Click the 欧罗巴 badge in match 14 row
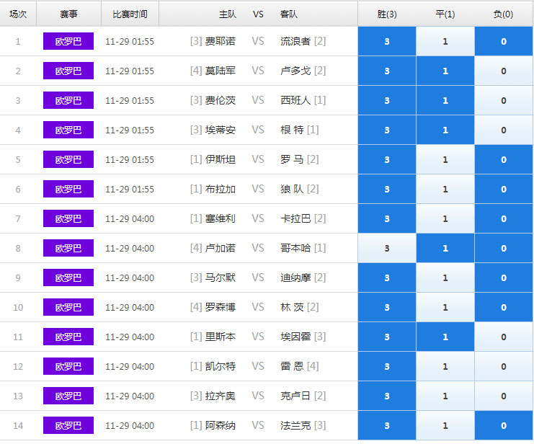Viewport: 534px width, 444px height. (x=68, y=425)
